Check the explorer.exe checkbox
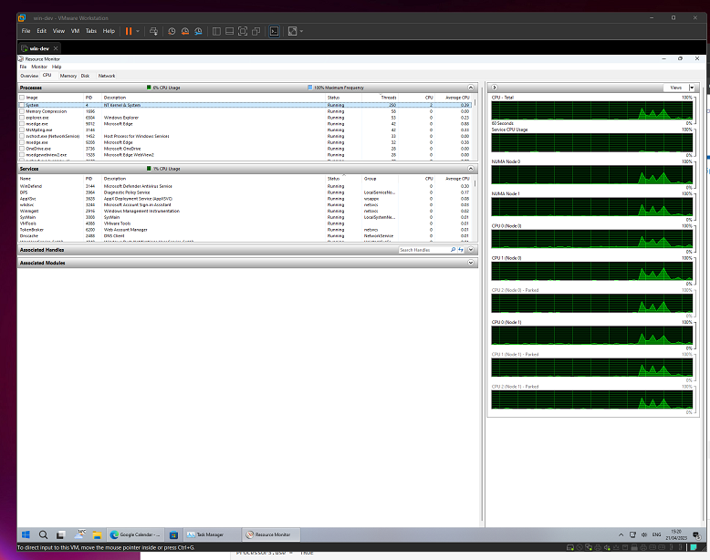This screenshot has height=560, width=710. pos(22,118)
